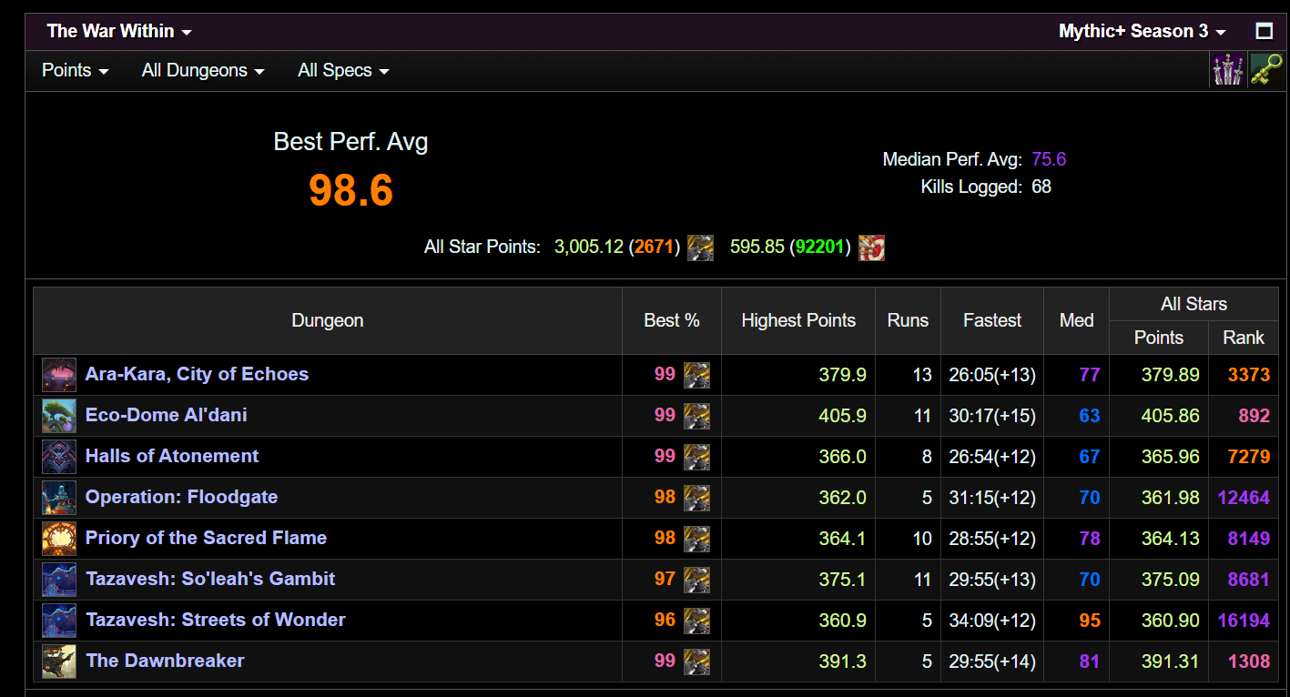
Task: Click the Ara-Kara, City of Echoes dungeon icon
Action: (59, 375)
